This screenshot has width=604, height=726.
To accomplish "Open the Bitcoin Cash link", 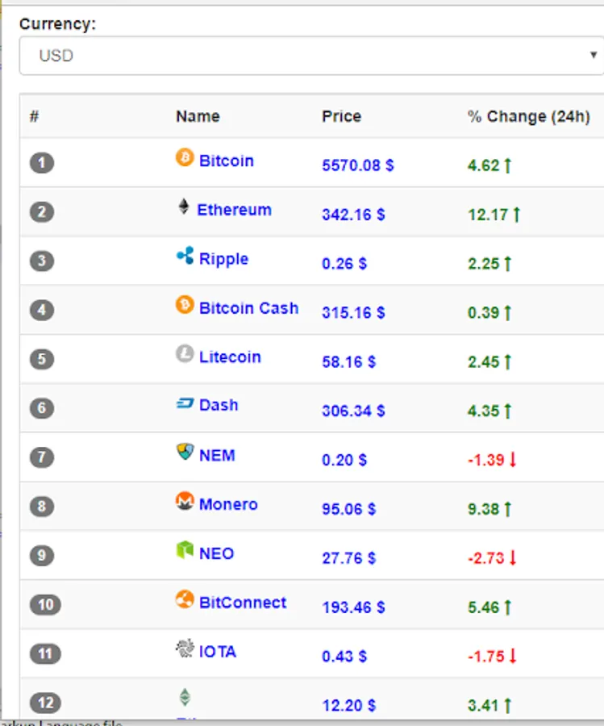I will point(248,308).
